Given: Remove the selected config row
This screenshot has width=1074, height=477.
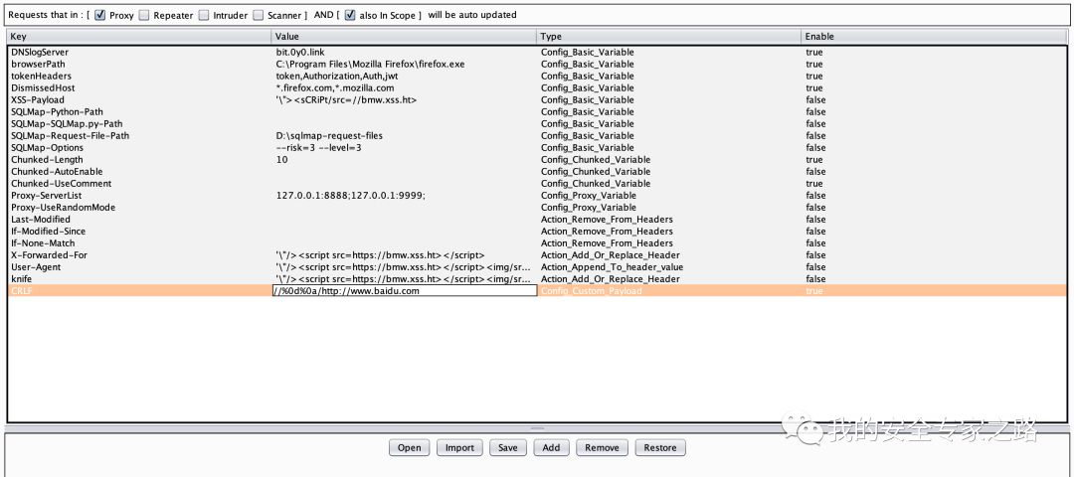Looking at the screenshot, I should pos(602,447).
